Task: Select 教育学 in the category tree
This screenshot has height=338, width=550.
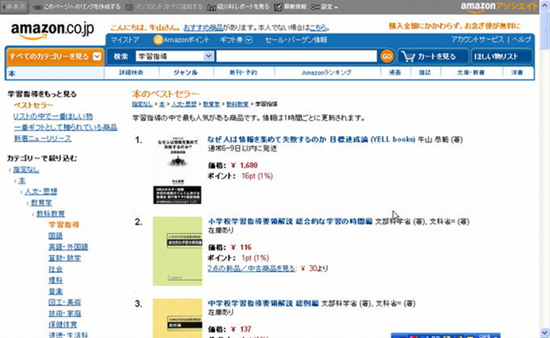Action: [41, 203]
